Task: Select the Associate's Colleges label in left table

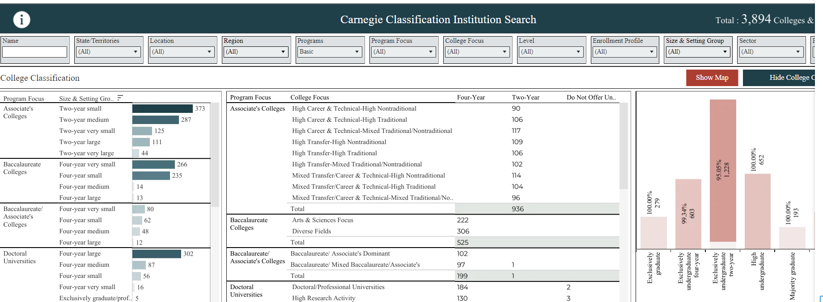Action: pyautogui.click(x=18, y=112)
